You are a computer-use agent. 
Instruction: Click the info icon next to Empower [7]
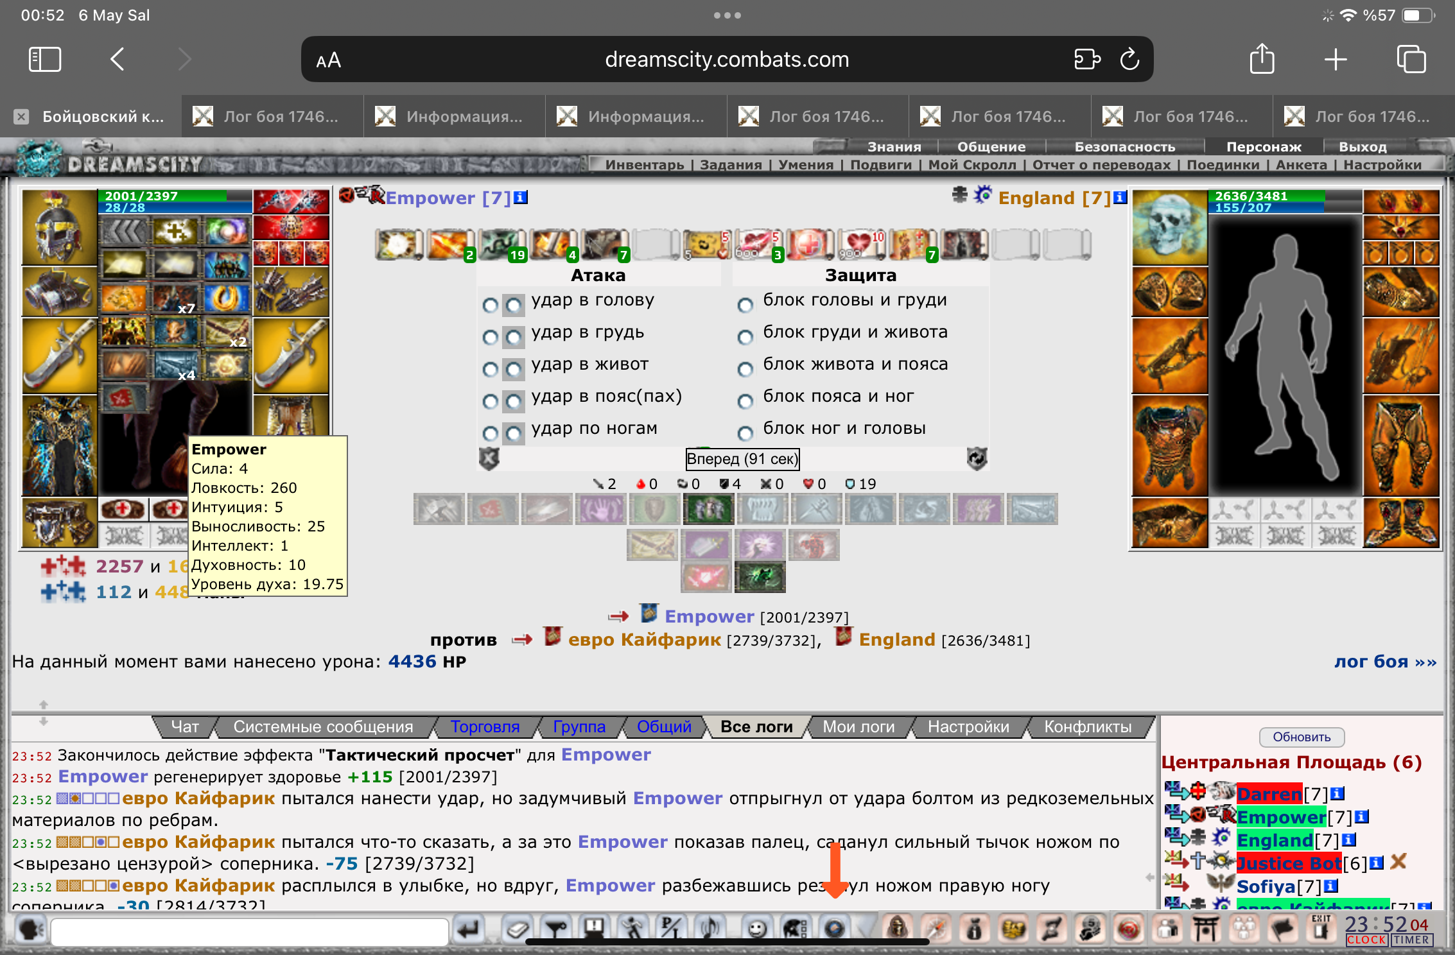pos(521,197)
